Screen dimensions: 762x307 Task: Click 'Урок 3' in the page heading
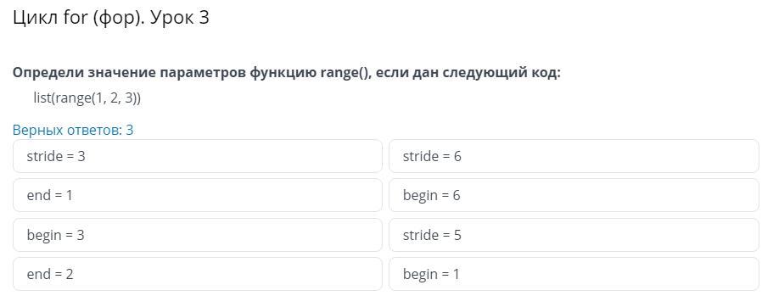point(180,18)
